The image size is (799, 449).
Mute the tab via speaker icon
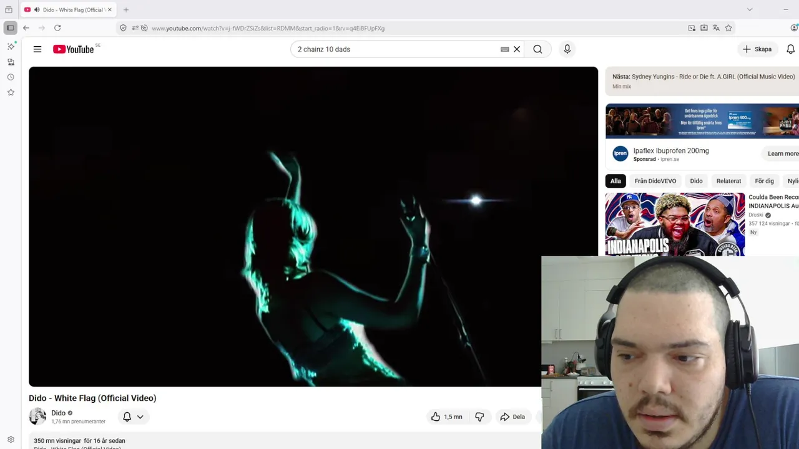pyautogui.click(x=36, y=9)
